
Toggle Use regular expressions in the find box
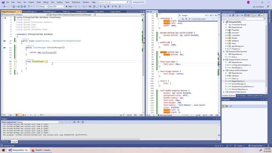pyautogui.click(x=189, y=19)
